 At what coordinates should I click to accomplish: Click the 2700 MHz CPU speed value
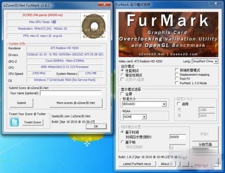(39, 73)
